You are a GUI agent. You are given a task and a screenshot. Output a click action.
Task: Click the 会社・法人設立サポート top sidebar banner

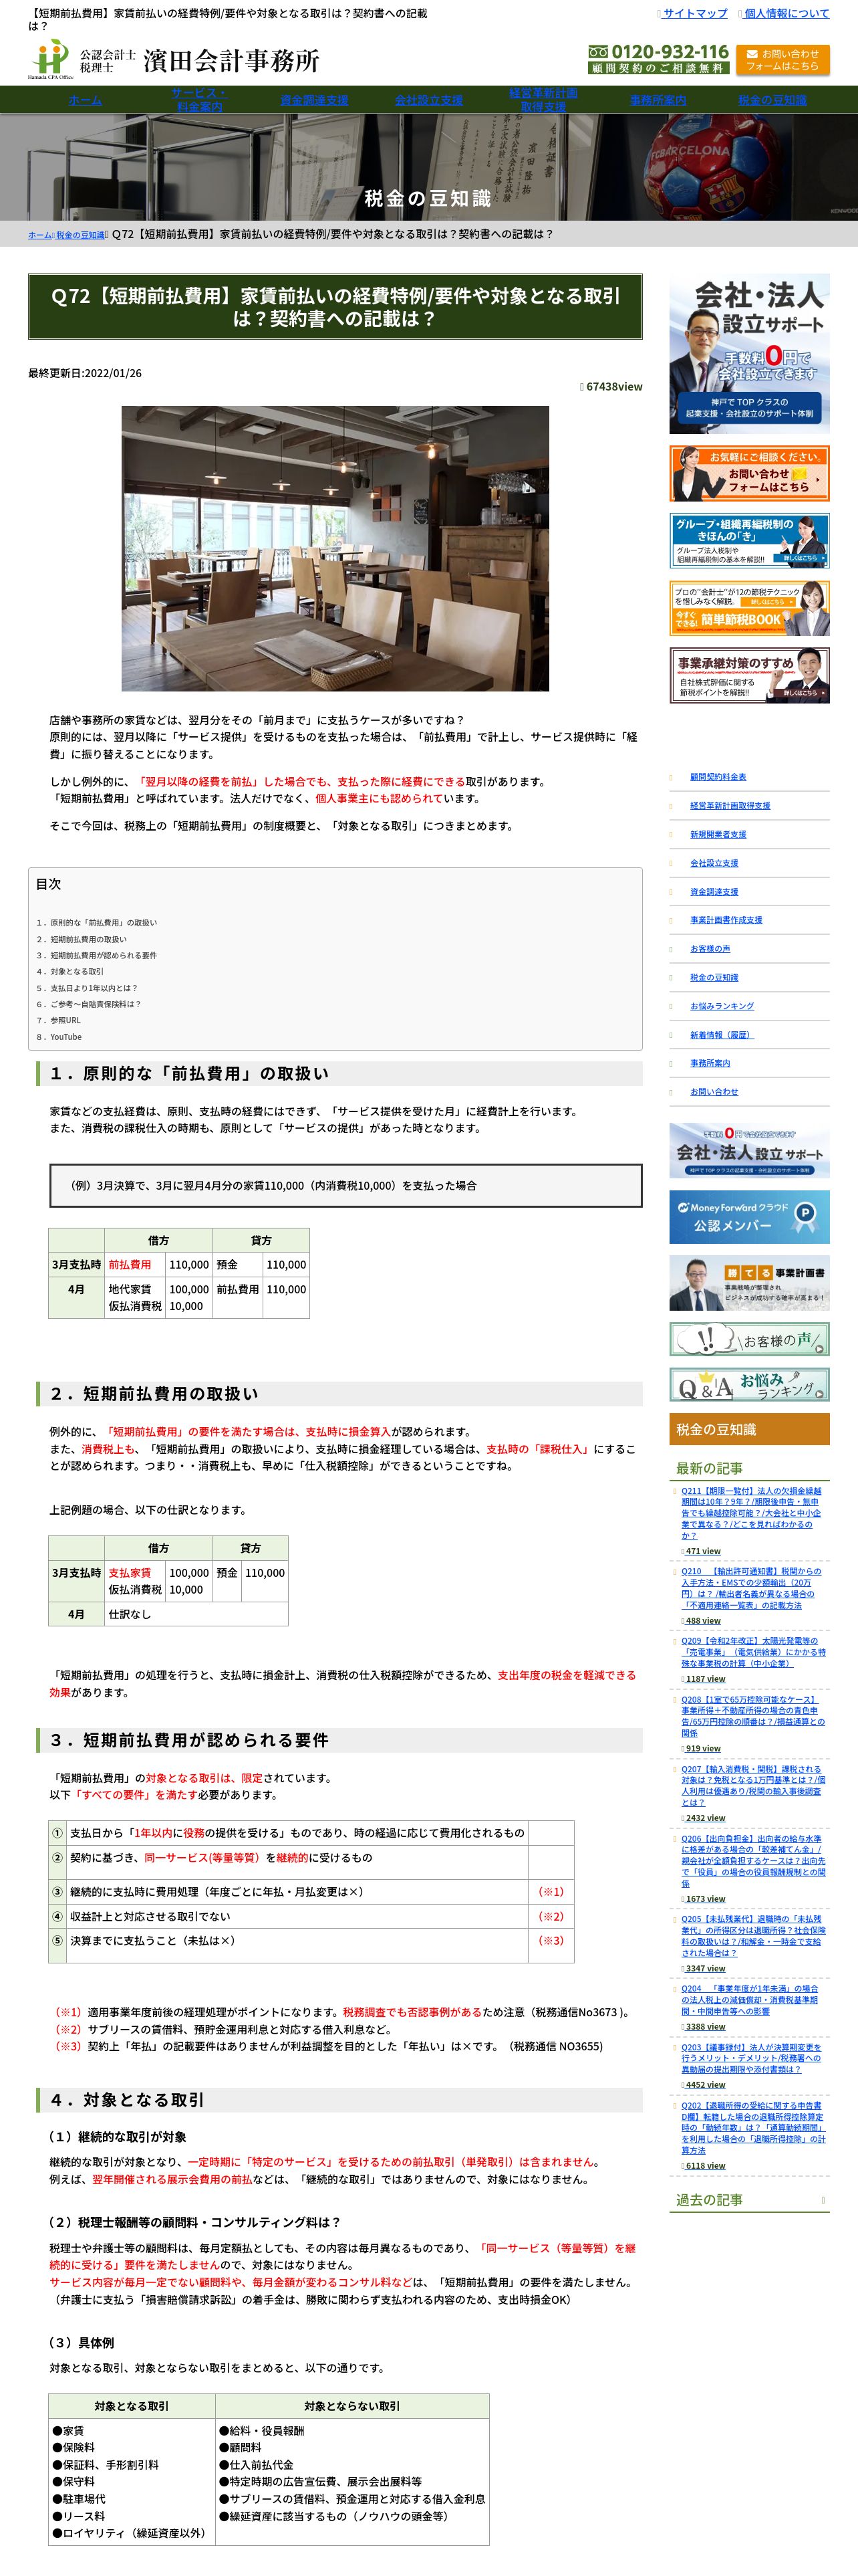pyautogui.click(x=749, y=354)
